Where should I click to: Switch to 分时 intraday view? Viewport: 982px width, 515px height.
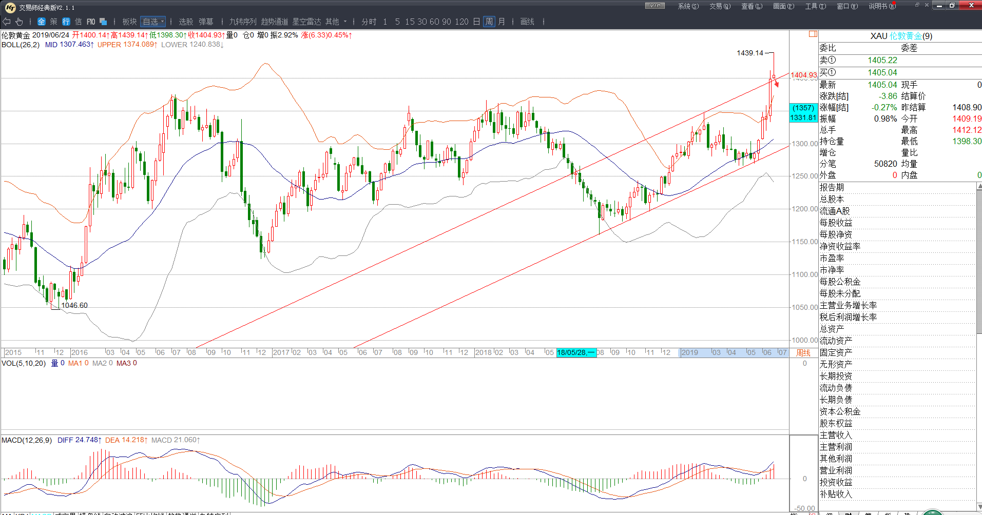point(369,22)
